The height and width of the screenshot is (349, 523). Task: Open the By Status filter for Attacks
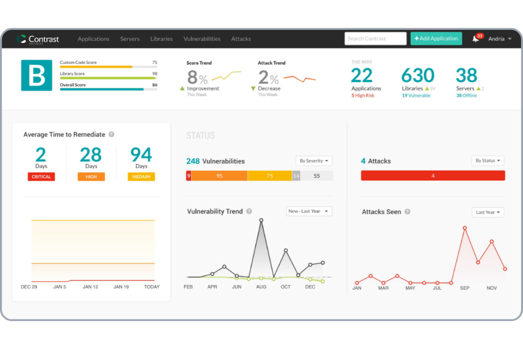pos(487,161)
